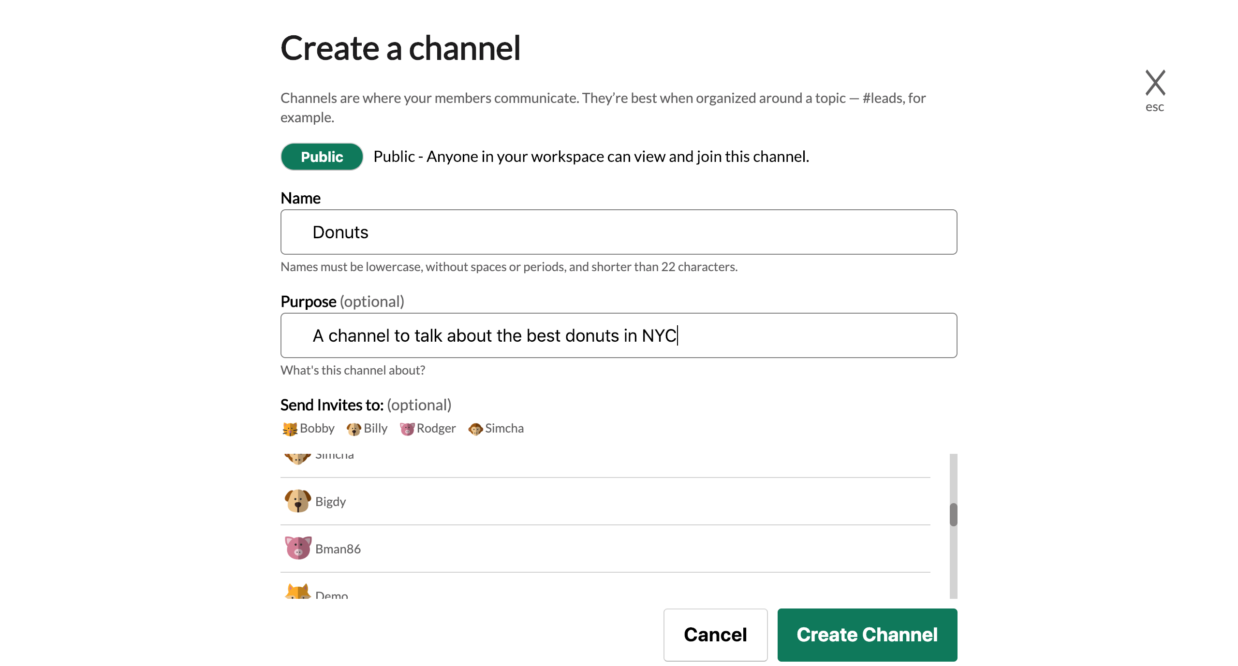Click the Billy invited name label
Image resolution: width=1238 pixels, height=666 pixels.
[x=376, y=429]
